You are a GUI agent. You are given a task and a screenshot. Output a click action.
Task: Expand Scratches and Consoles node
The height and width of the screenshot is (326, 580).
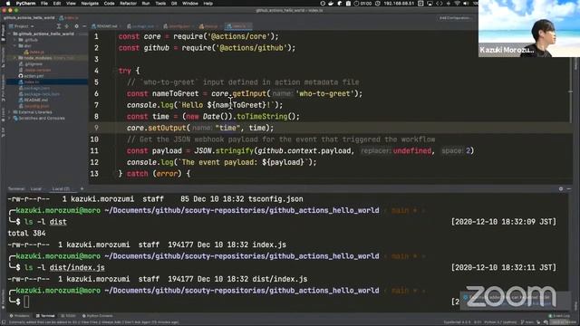[x=10, y=119]
